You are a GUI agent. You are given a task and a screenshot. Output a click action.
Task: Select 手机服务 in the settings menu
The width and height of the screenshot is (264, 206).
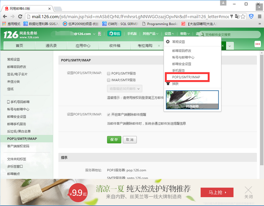tap(178, 70)
